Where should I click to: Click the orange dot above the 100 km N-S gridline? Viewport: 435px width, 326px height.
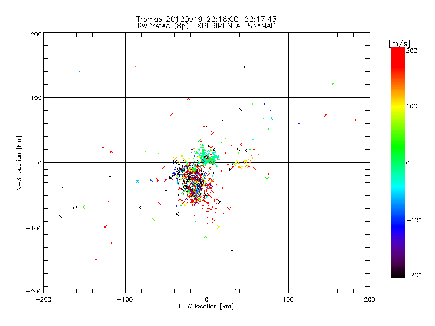(135, 67)
